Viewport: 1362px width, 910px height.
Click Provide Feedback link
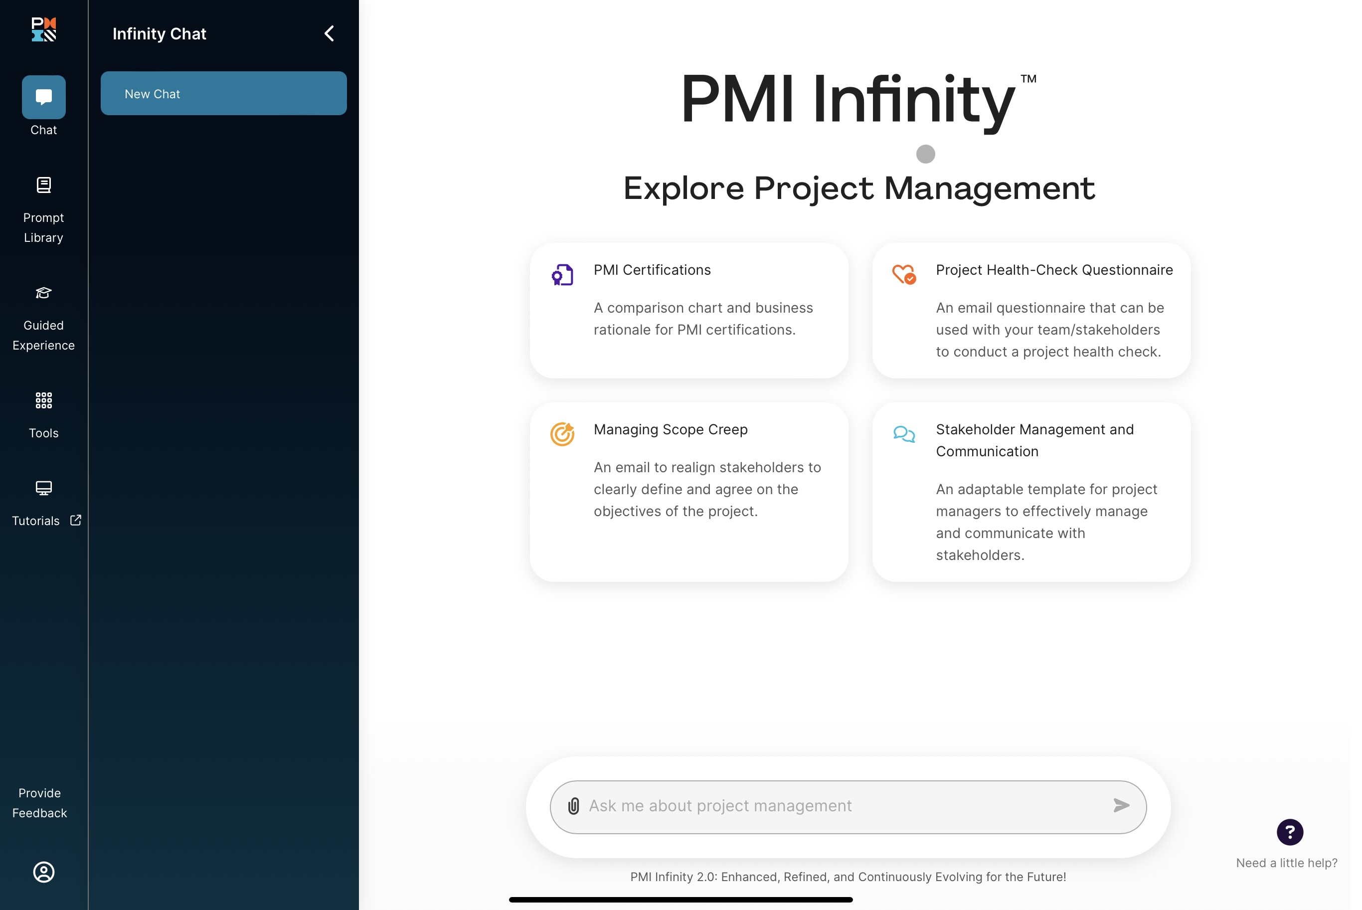pos(39,803)
